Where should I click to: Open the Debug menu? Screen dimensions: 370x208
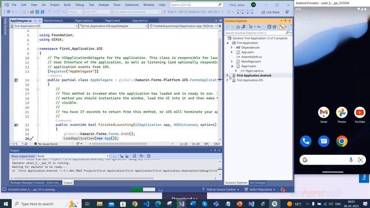[80, 5]
